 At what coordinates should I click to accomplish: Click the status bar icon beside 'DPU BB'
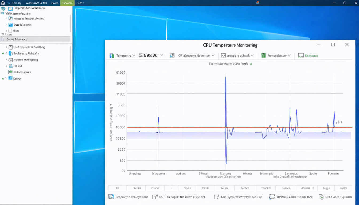click(272, 197)
